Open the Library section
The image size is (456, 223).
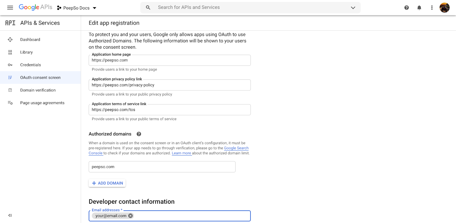(x=41, y=52)
